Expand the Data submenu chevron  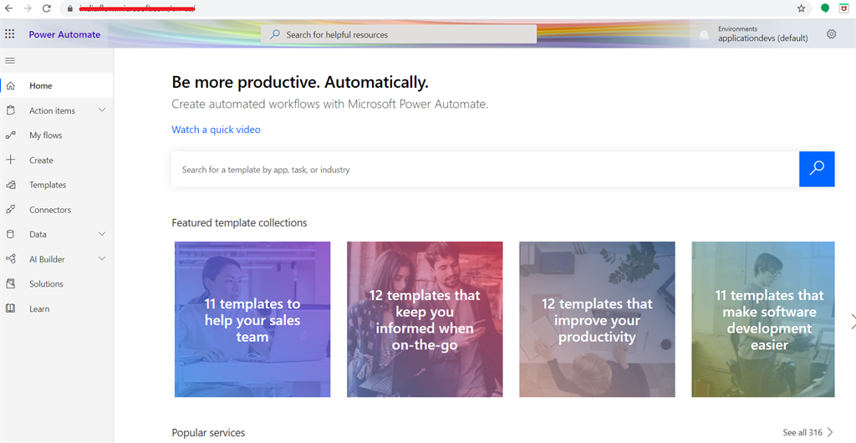click(x=102, y=234)
